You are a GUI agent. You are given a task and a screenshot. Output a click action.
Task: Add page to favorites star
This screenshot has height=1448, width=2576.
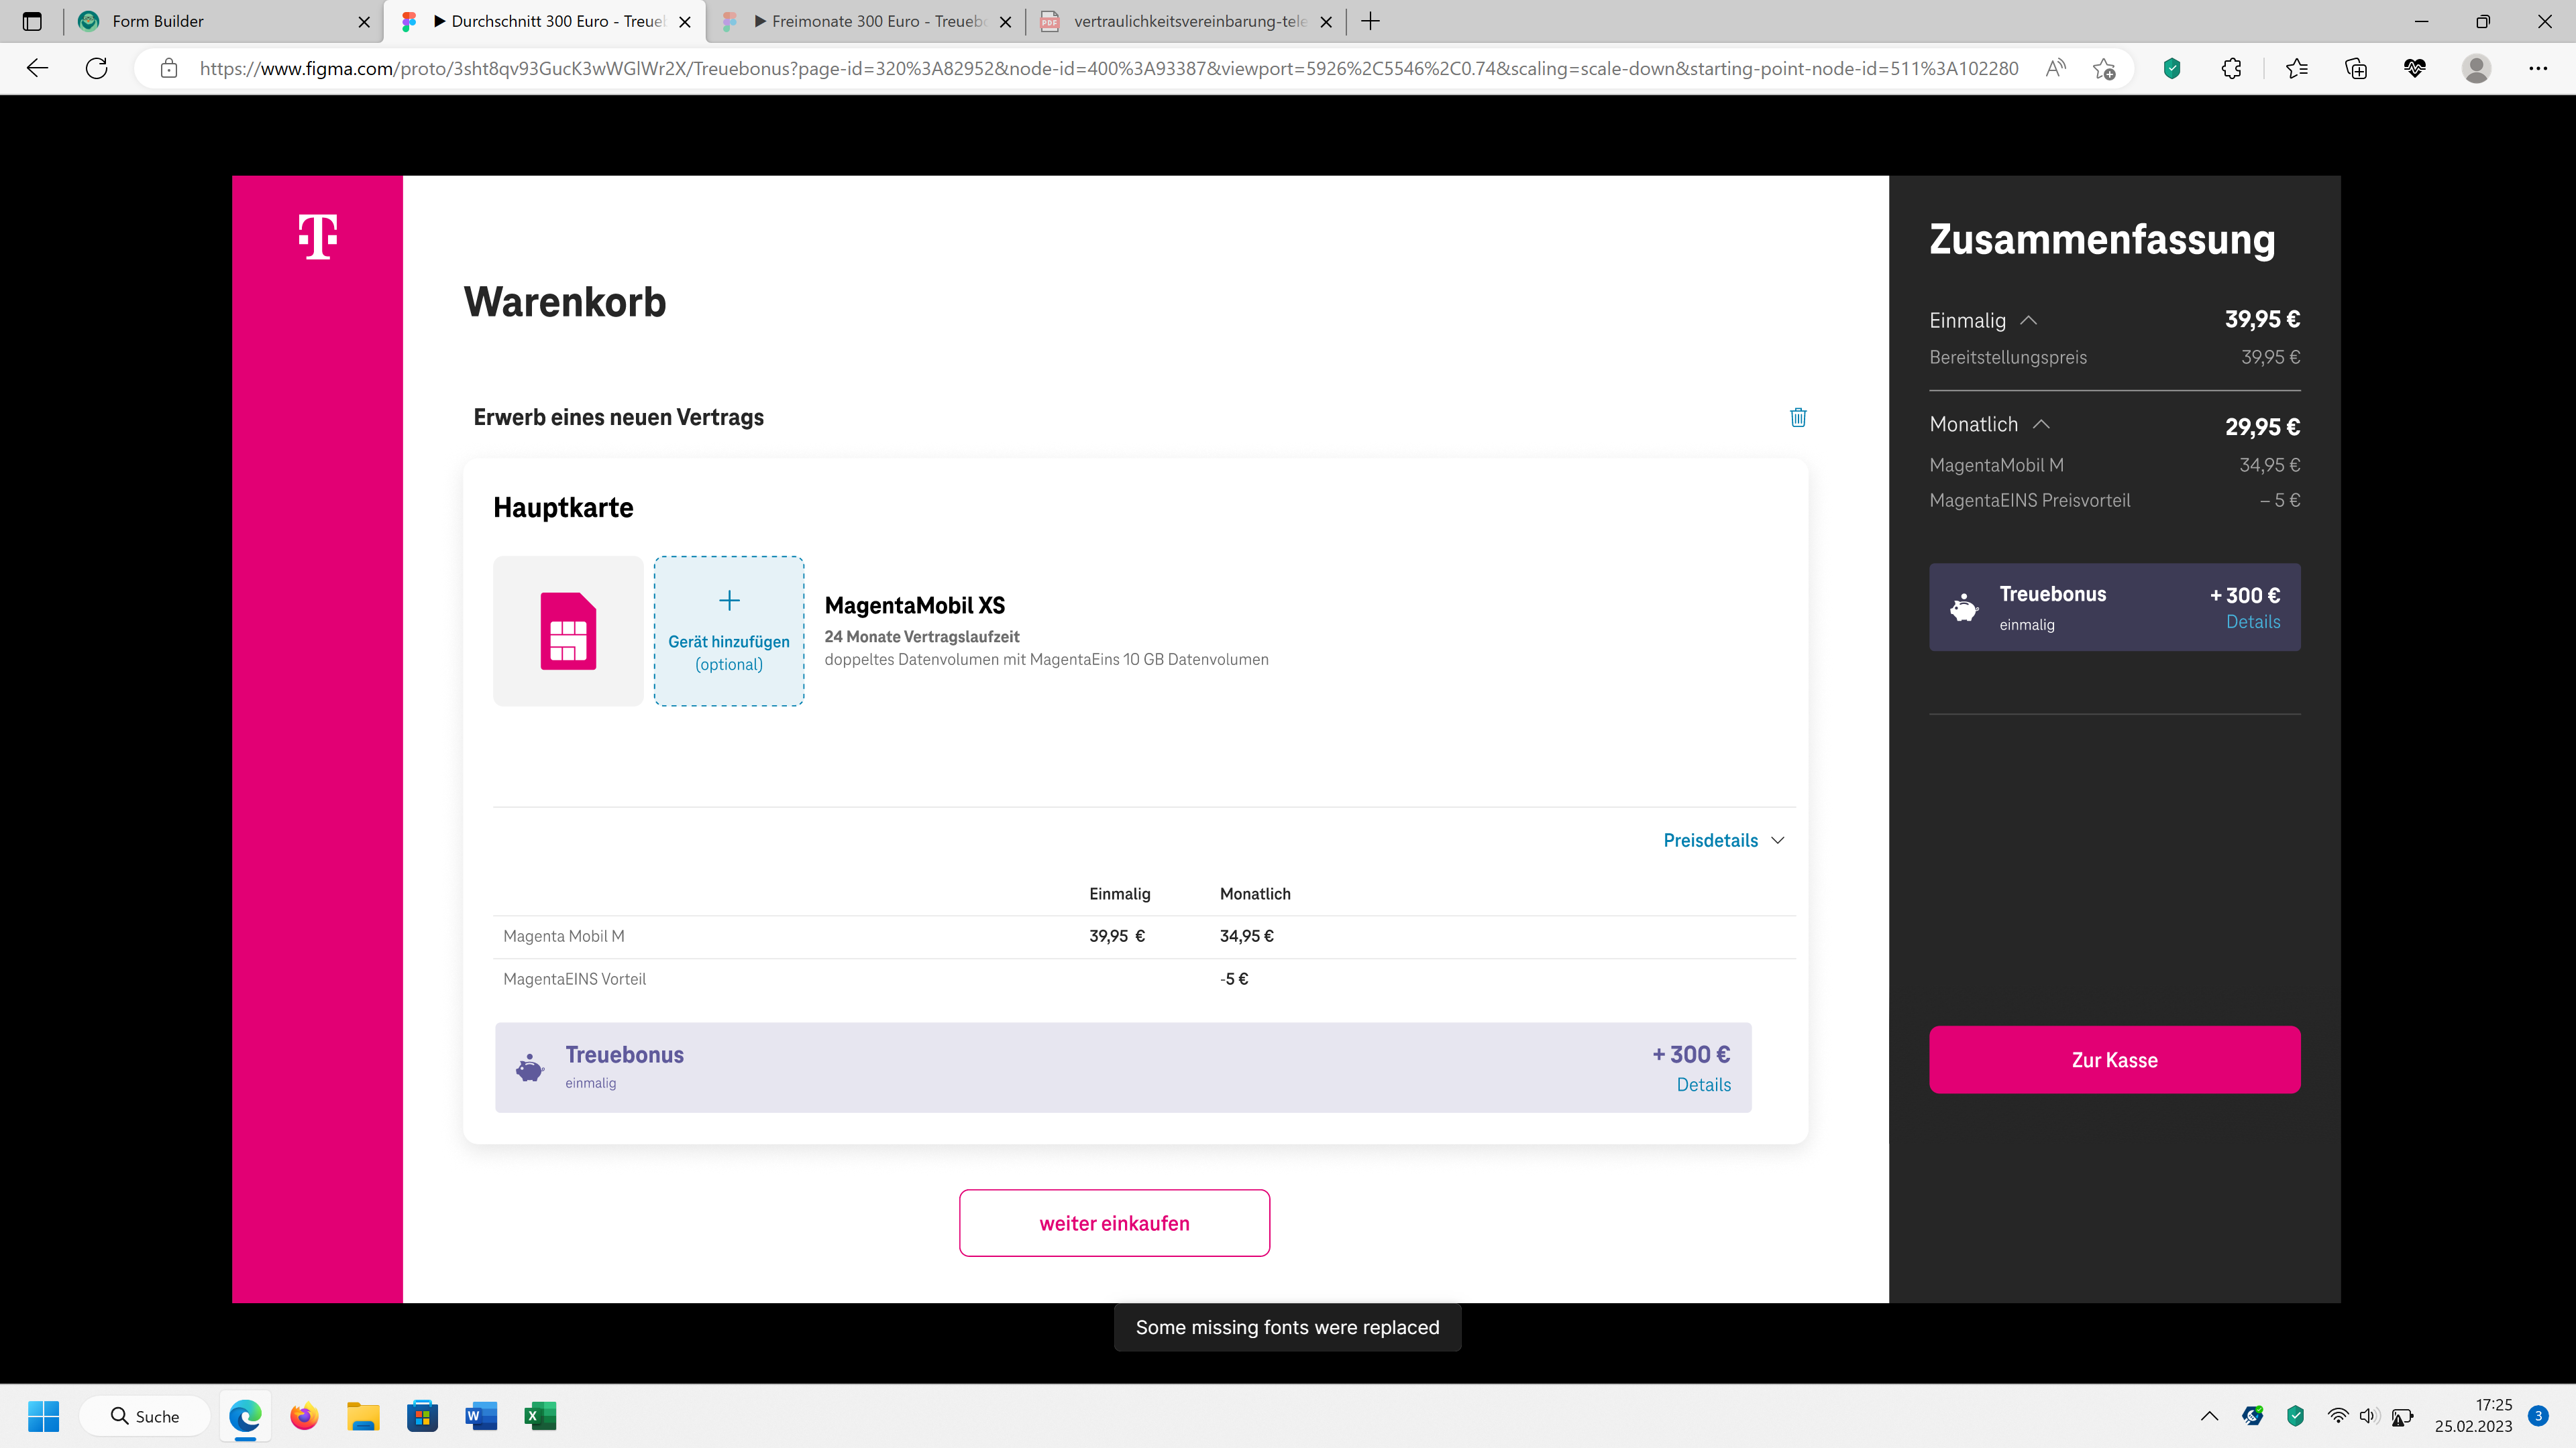[2104, 68]
